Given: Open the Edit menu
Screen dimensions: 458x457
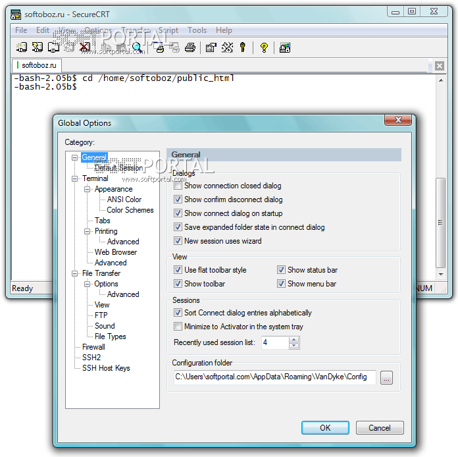Looking at the screenshot, I should click(x=43, y=30).
